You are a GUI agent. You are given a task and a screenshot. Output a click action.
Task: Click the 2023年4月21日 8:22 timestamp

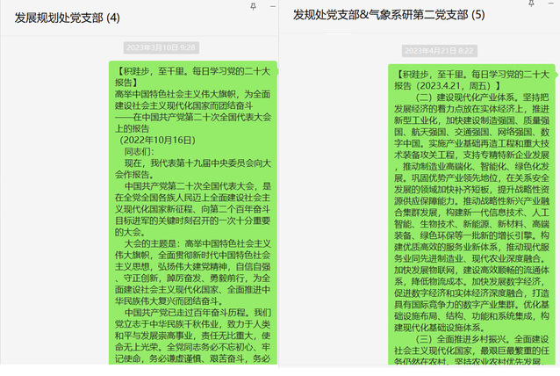click(442, 50)
